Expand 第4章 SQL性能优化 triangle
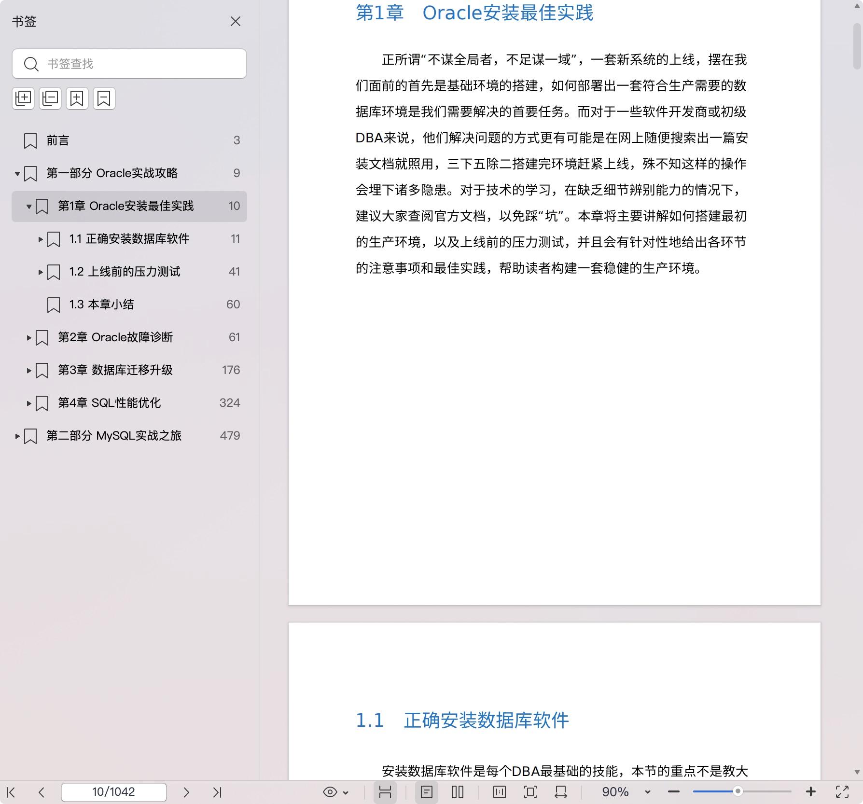 tap(29, 403)
